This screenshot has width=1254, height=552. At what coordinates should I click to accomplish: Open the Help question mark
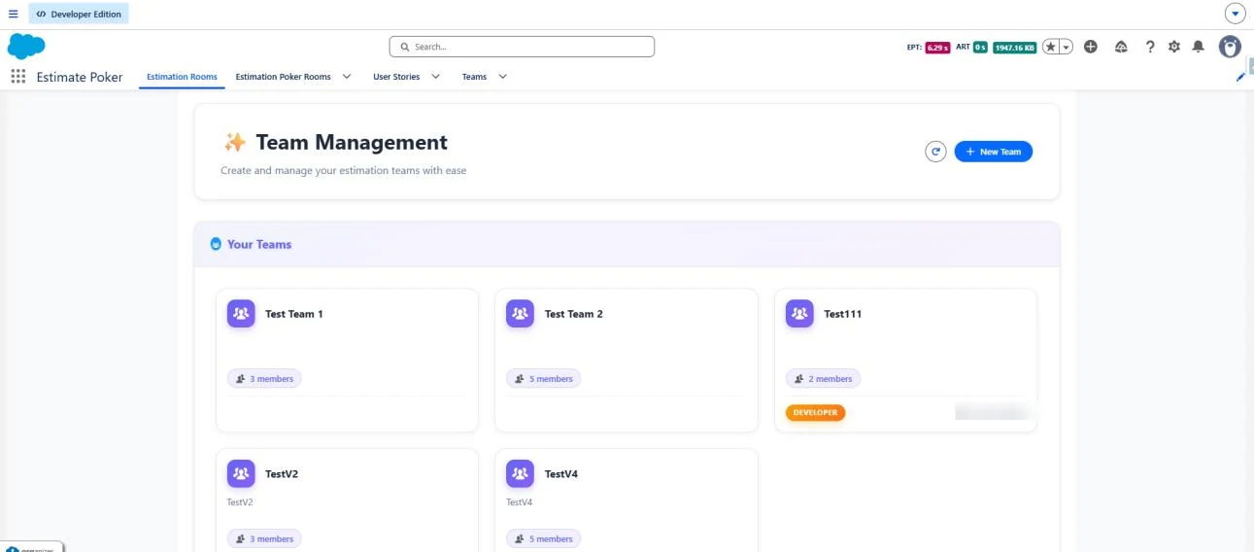click(x=1150, y=47)
